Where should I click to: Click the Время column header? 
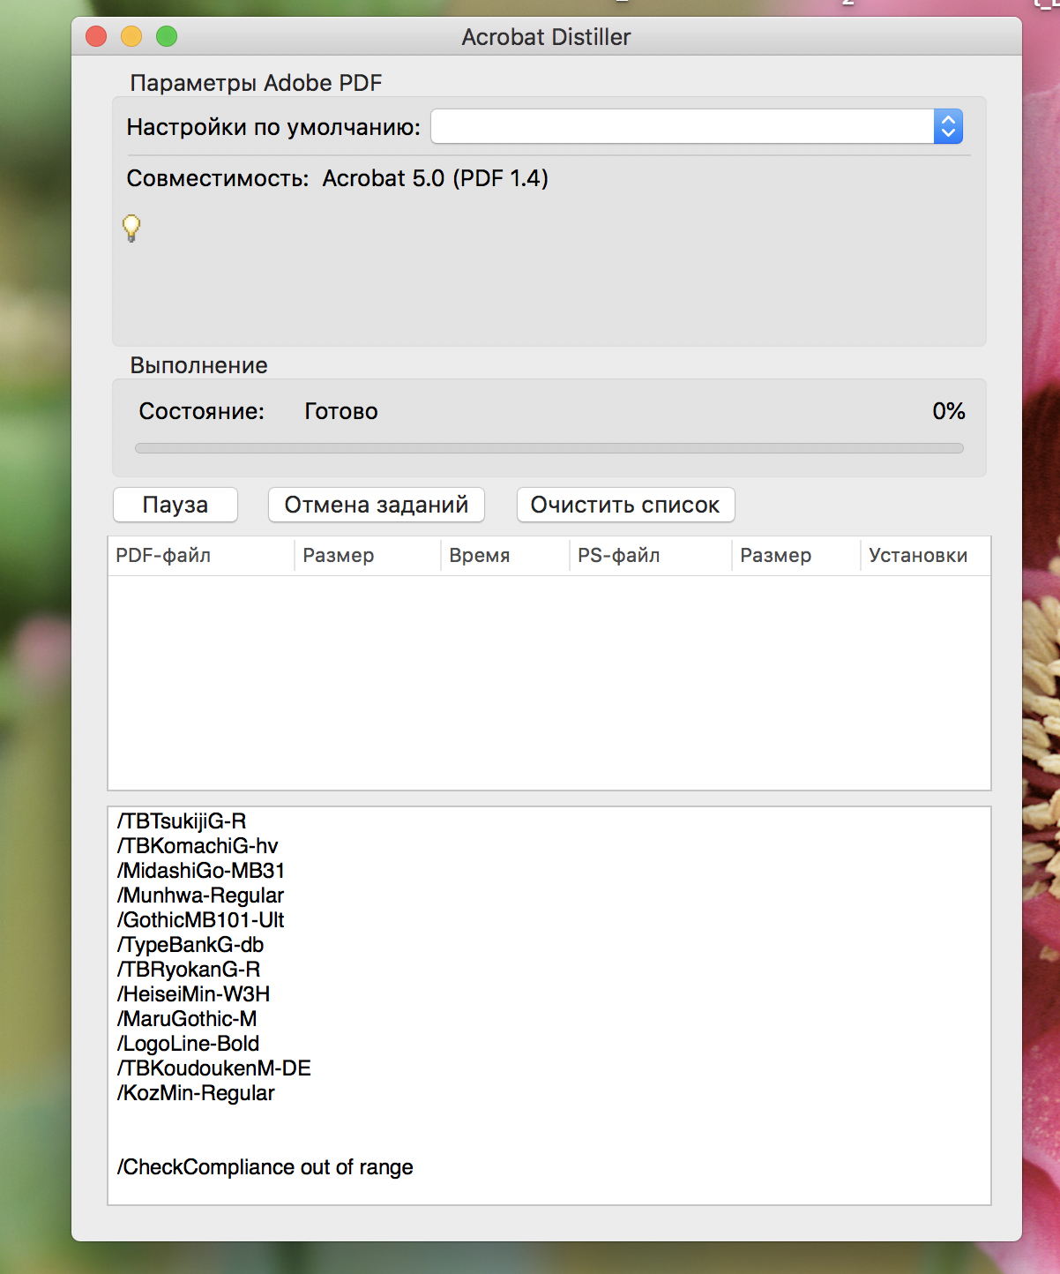(505, 556)
